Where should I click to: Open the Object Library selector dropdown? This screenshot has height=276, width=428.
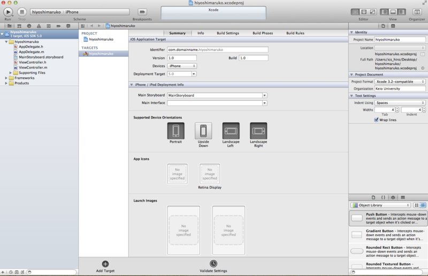(x=381, y=205)
